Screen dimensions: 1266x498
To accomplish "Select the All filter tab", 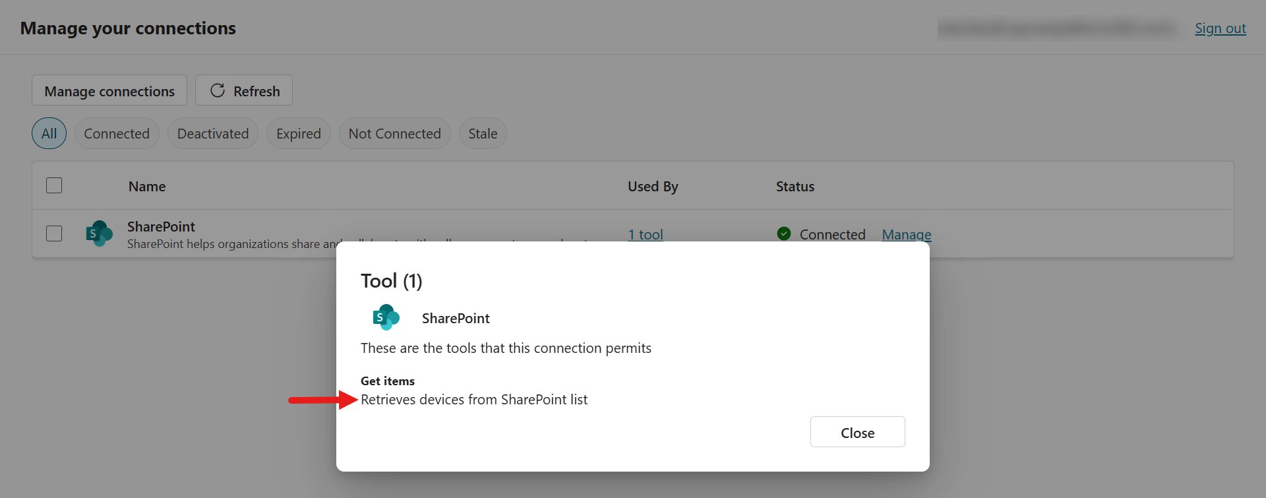I will pos(49,133).
